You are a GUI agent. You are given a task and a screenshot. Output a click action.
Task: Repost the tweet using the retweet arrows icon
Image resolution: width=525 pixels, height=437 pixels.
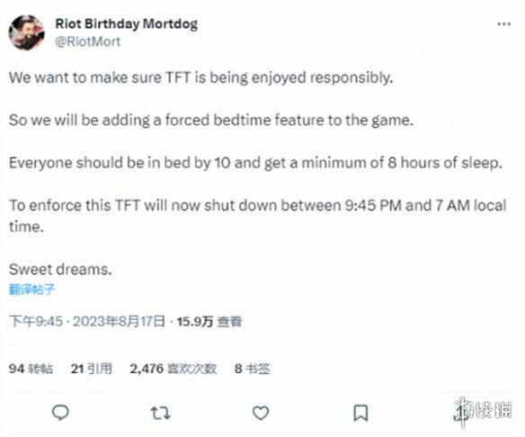(160, 414)
